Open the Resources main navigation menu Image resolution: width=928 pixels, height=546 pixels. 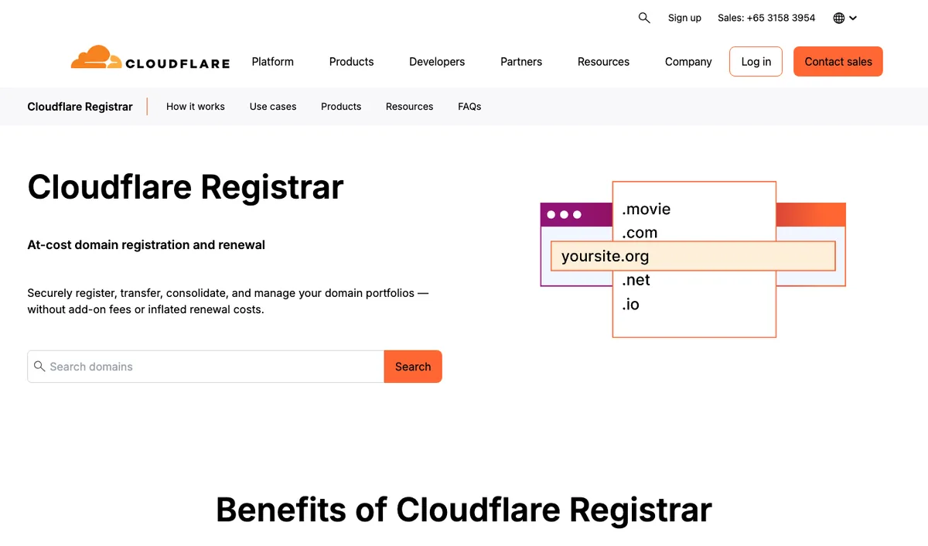click(x=603, y=62)
